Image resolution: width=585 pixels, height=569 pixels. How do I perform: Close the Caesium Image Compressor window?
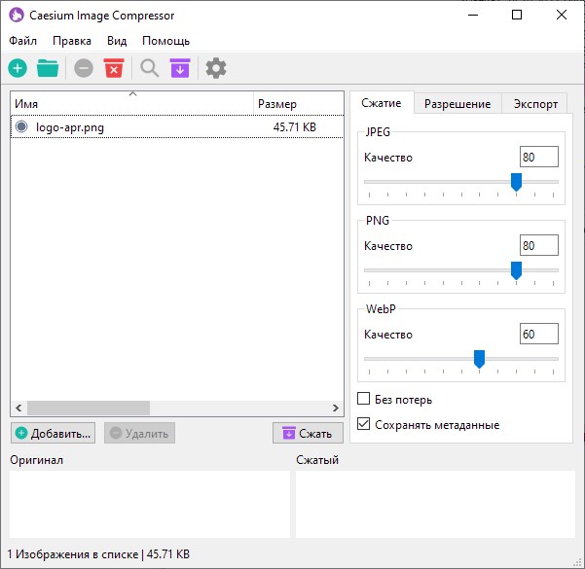(x=562, y=16)
